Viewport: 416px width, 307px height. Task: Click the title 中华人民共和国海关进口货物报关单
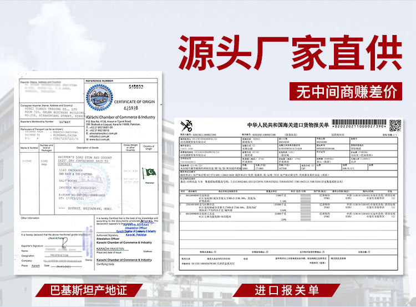(x=288, y=125)
